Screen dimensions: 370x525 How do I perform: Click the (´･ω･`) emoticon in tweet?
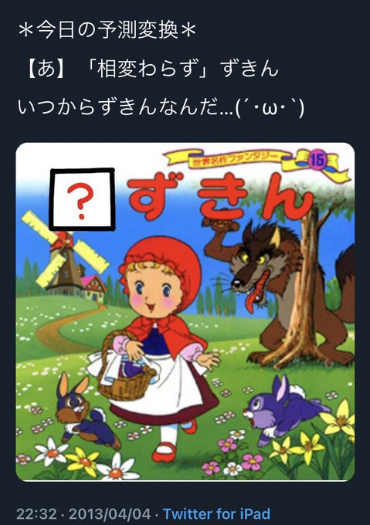pos(270,108)
